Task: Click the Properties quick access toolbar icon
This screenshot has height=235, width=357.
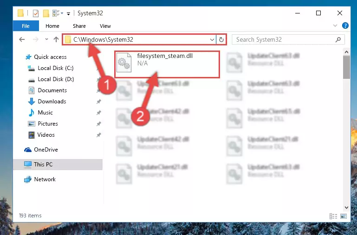Action: pyautogui.click(x=36, y=13)
